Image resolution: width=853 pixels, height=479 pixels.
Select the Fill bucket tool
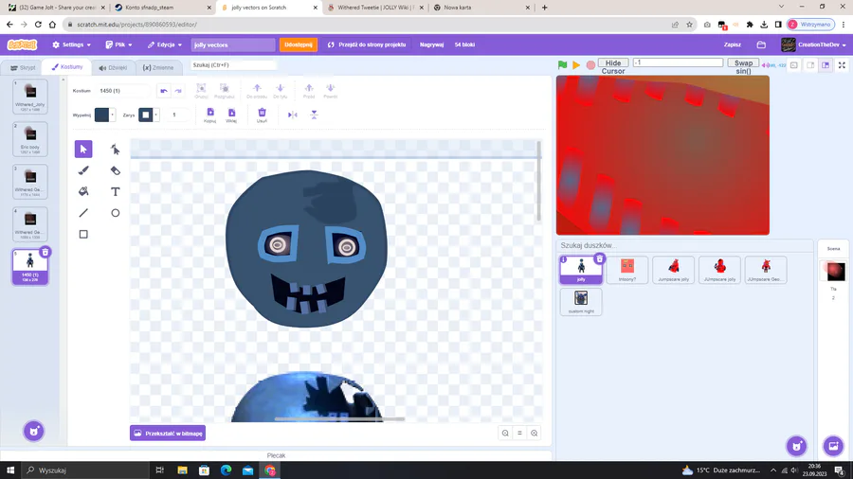coord(83,191)
